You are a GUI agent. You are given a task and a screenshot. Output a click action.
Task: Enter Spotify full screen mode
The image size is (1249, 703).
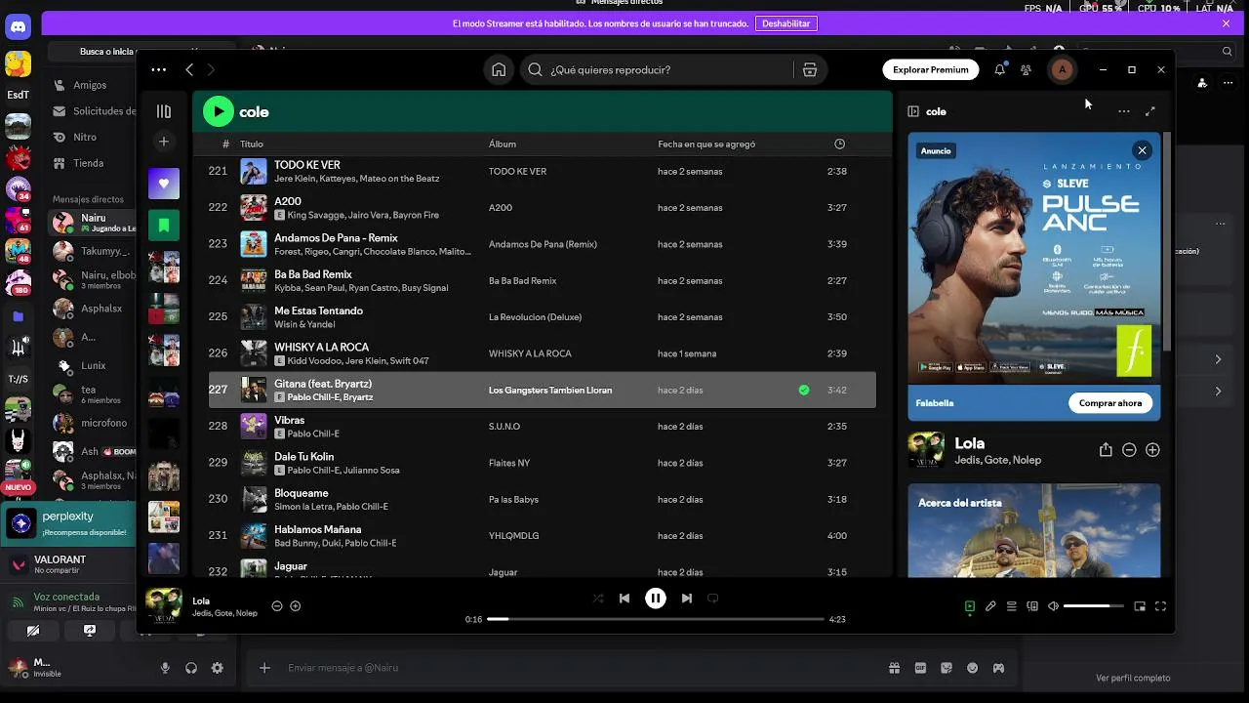1160,606
